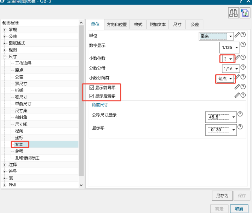
Task: Click the 确定 button
Action: point(219,209)
